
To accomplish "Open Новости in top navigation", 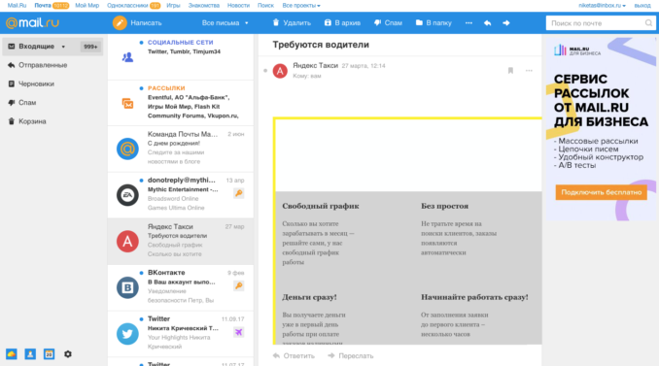I will pyautogui.click(x=238, y=6).
